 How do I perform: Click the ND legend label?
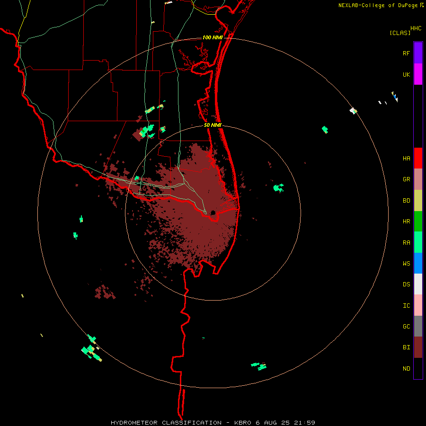click(x=406, y=368)
